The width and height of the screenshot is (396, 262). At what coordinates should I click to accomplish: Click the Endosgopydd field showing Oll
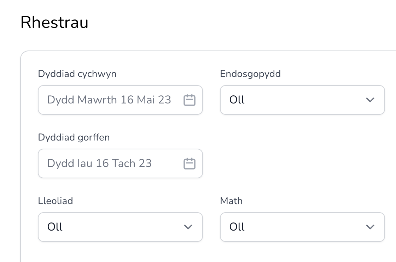(302, 100)
